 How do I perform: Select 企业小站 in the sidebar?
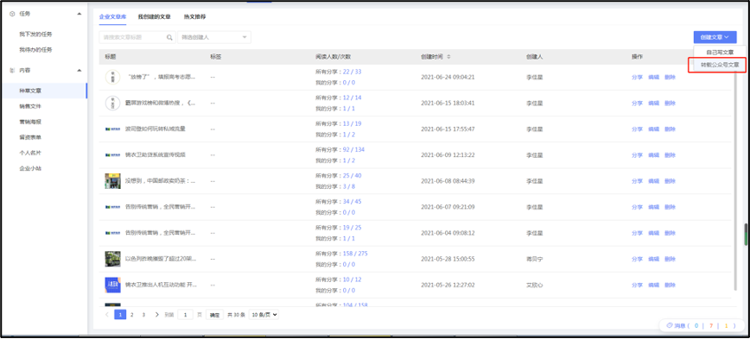click(30, 168)
